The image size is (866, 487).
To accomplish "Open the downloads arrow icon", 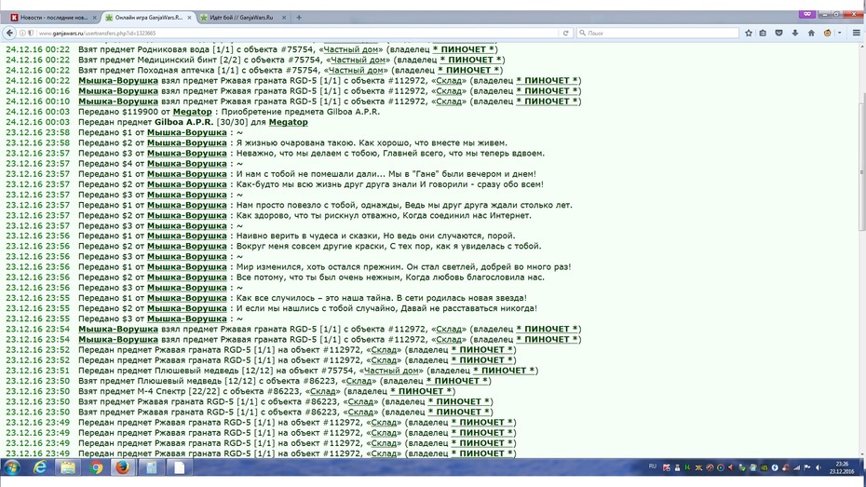I will click(794, 34).
